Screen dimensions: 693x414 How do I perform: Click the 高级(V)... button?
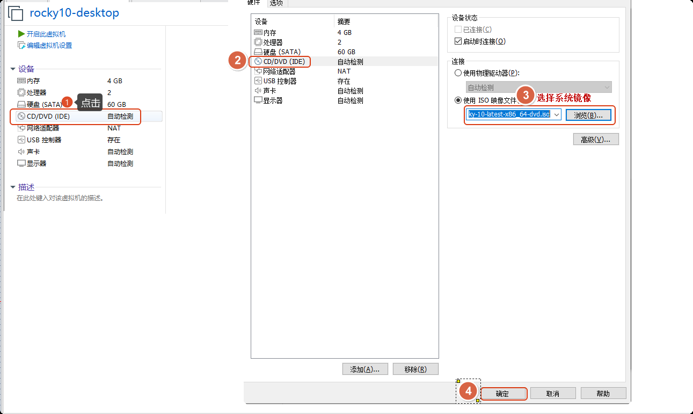point(596,140)
